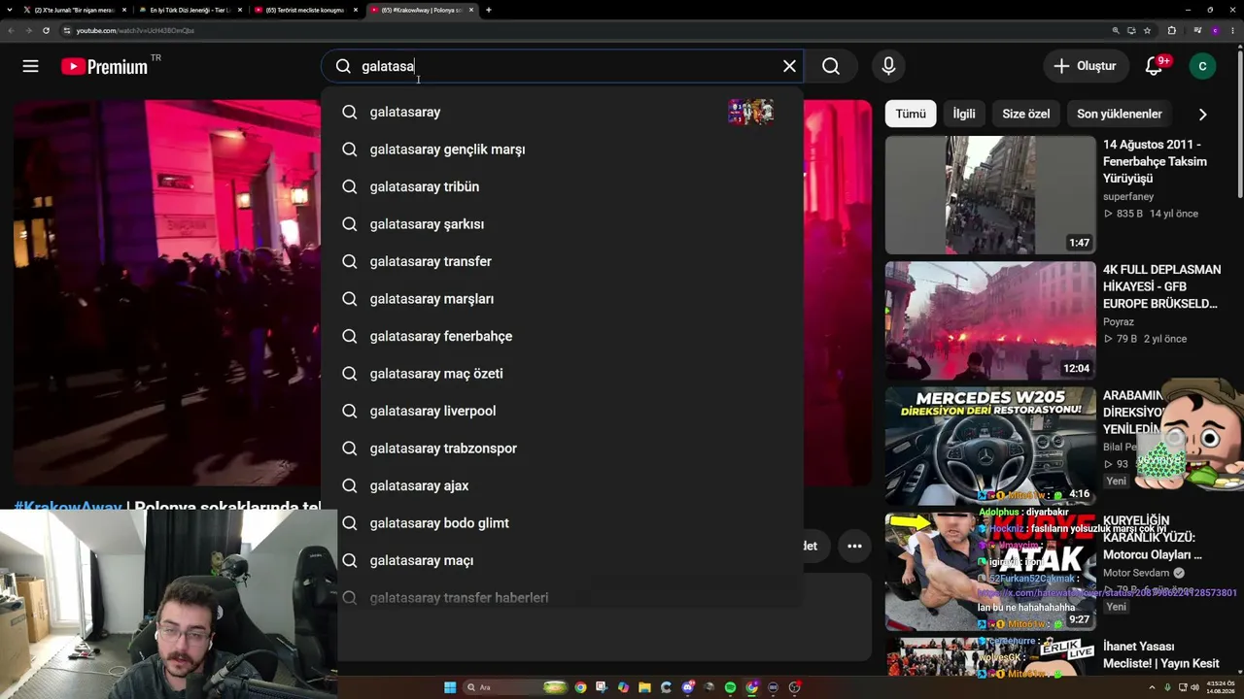Switch to 'En İyi Türk Dizi Jeneriği' tab
1244x699 pixels.
coord(190,10)
